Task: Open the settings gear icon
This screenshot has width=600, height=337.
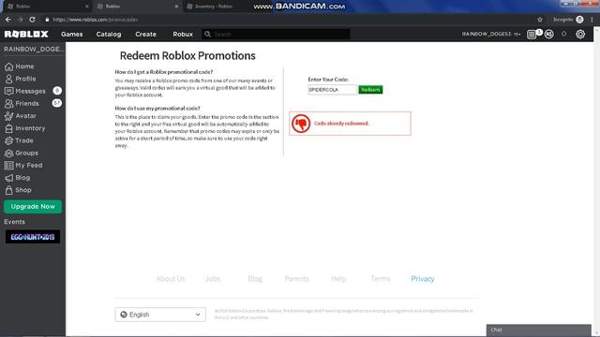Action: click(580, 35)
